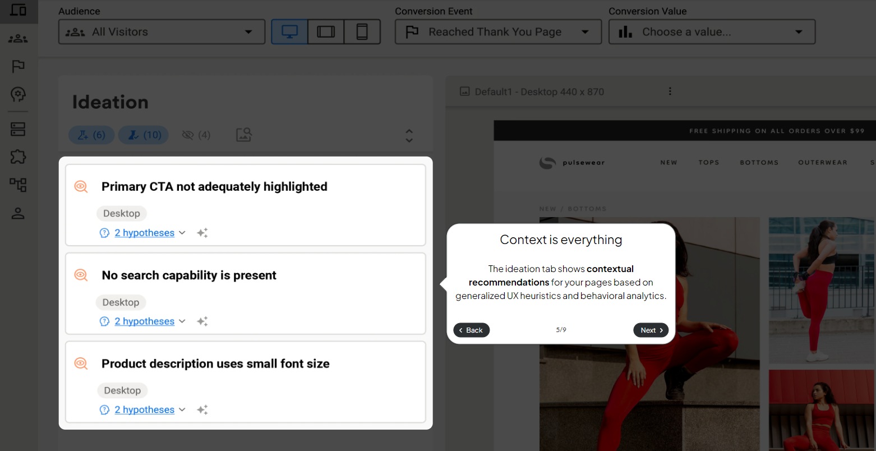Switch to mobile phone device view
876x451 pixels.
(x=362, y=32)
